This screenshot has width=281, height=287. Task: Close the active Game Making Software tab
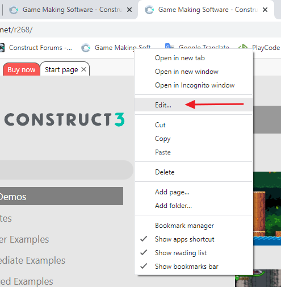(265, 10)
